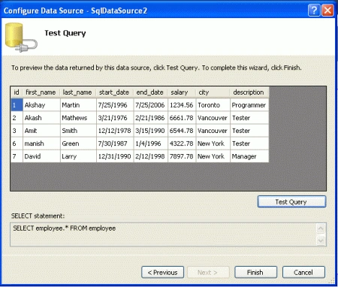Image resolution: width=338 pixels, height=287 pixels.
Task: Click the salary column header
Action: 182,92
